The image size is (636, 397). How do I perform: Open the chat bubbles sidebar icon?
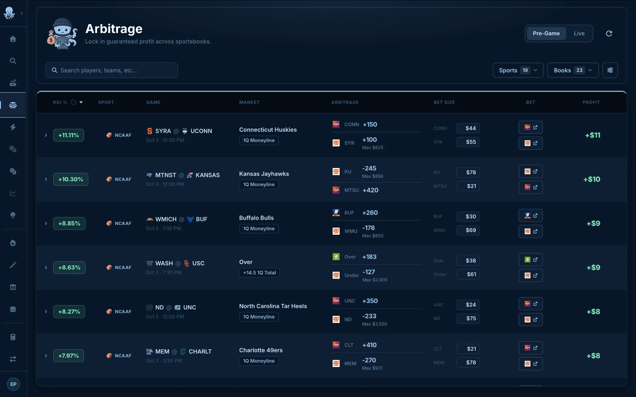pos(13,149)
